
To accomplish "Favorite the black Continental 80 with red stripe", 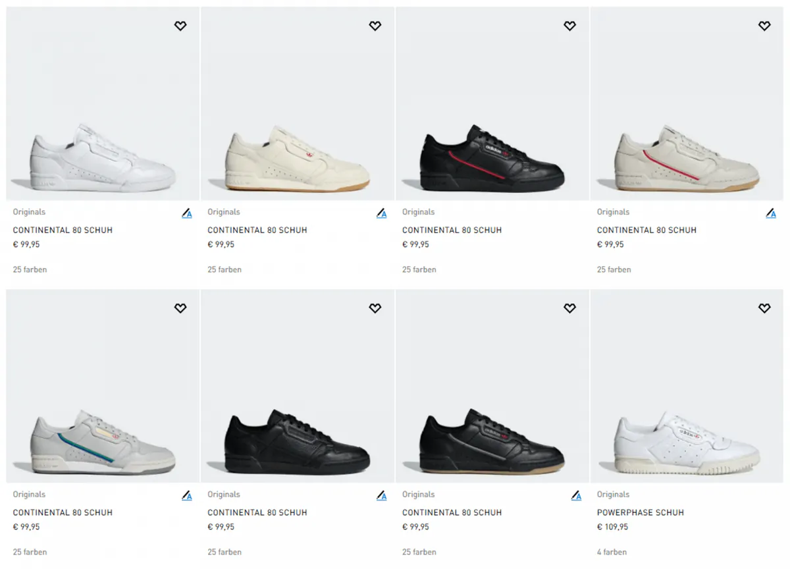I will [570, 26].
